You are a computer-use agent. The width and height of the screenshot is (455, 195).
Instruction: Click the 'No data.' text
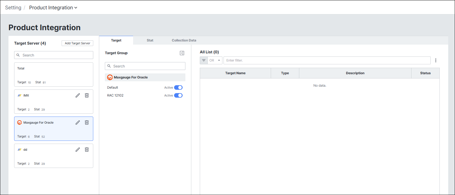pos(320,86)
